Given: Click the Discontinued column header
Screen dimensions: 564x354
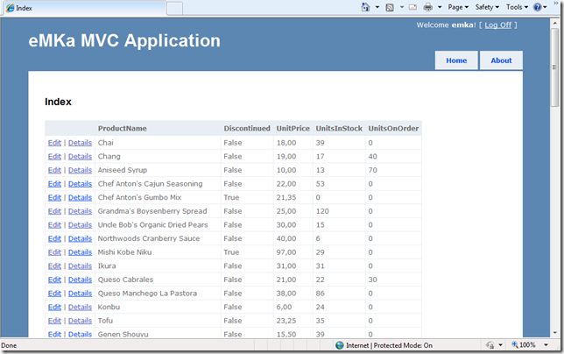Looking at the screenshot, I should coord(247,129).
